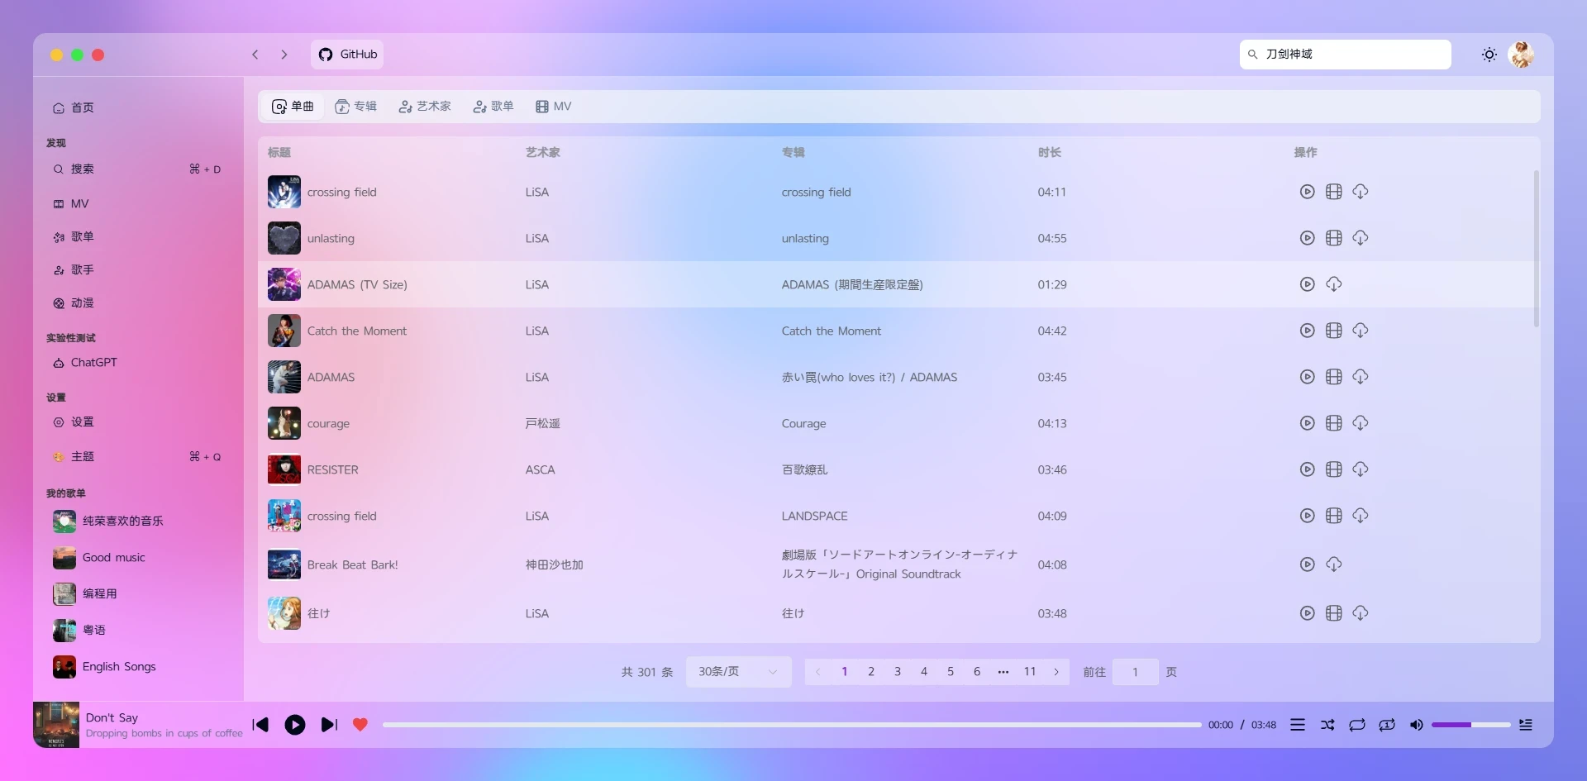1587x781 pixels.
Task: Expand hidden pages via the ellipsis
Action: tap(1003, 672)
